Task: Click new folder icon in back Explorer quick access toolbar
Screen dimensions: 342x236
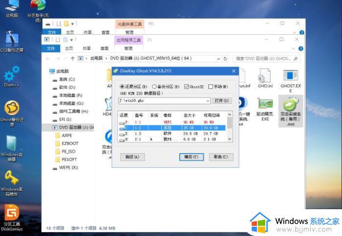Action: click(67, 24)
